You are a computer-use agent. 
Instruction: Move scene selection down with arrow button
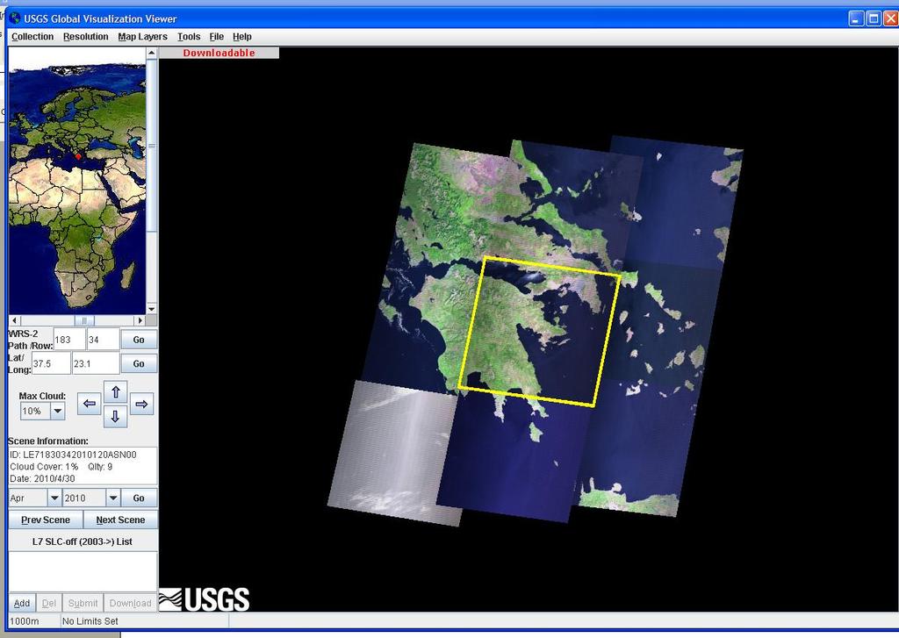[115, 416]
